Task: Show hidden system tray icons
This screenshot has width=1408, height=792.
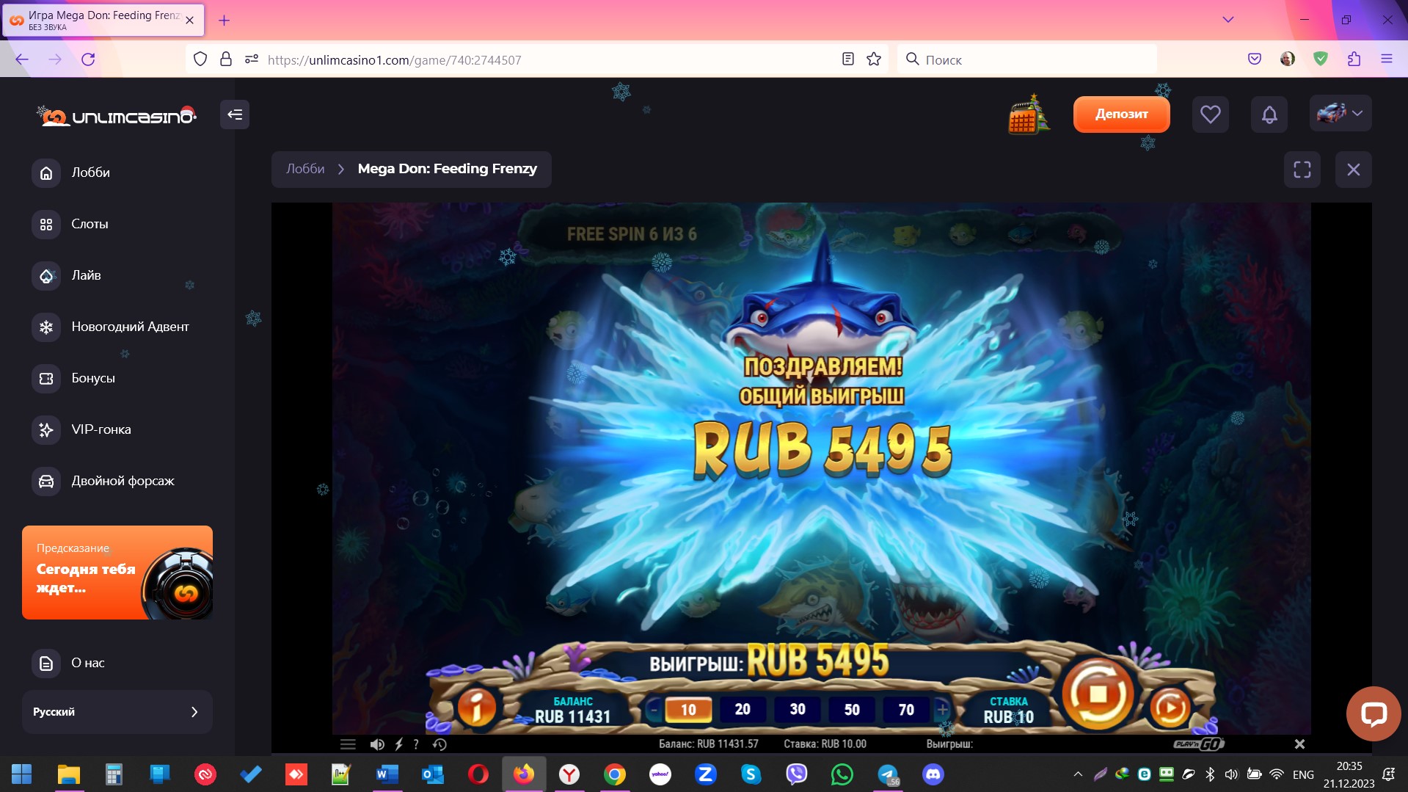Action: pyautogui.click(x=1078, y=774)
